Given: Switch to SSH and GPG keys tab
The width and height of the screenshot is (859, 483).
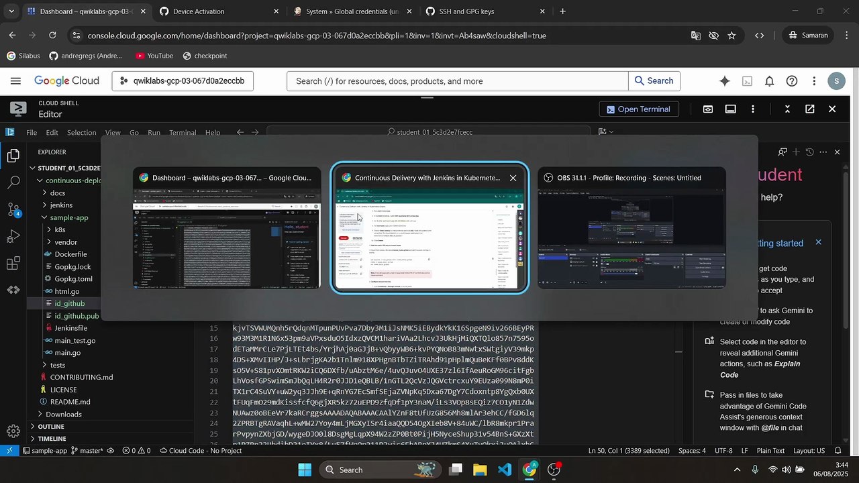Looking at the screenshot, I should 485,11.
